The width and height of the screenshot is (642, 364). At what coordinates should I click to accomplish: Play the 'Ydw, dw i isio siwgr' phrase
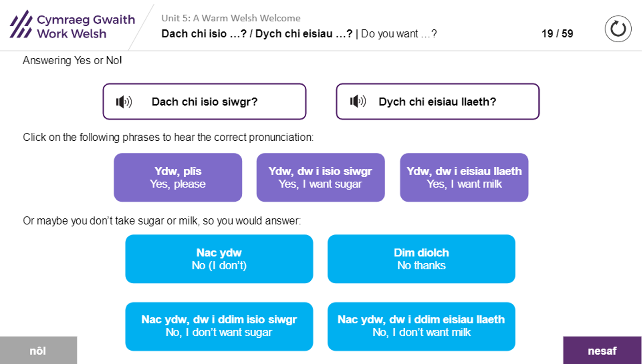click(321, 178)
